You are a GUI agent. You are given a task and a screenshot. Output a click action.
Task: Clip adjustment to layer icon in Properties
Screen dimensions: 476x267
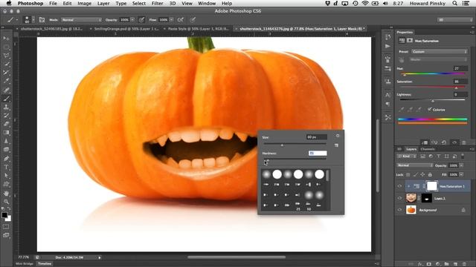click(x=425, y=142)
